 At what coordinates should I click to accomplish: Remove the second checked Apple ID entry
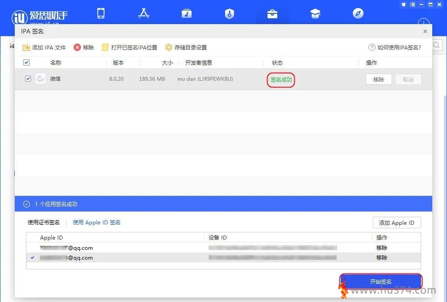click(x=382, y=257)
